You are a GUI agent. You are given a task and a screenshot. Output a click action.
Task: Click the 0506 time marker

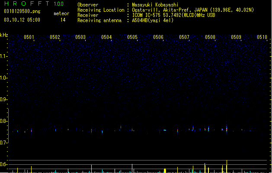click(x=158, y=37)
